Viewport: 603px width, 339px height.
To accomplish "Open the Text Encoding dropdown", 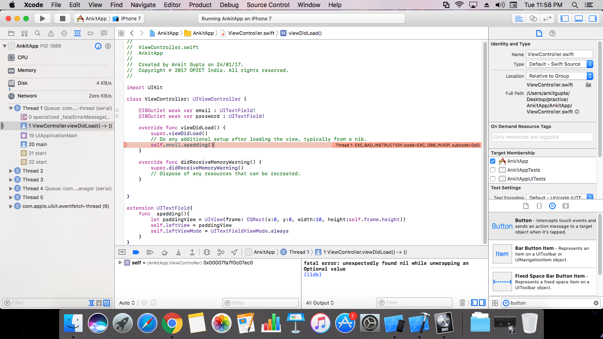I will (x=559, y=197).
